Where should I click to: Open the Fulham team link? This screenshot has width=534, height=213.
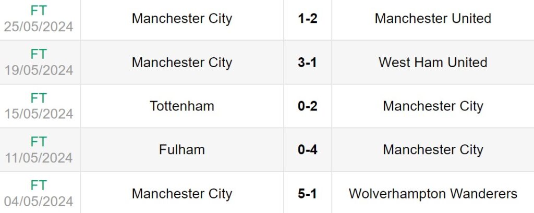[182, 150]
